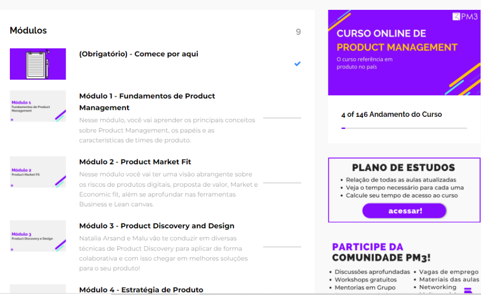The width and height of the screenshot is (481, 295).
Task: Click the Módulo 1 description paragraph
Action: click(167, 130)
